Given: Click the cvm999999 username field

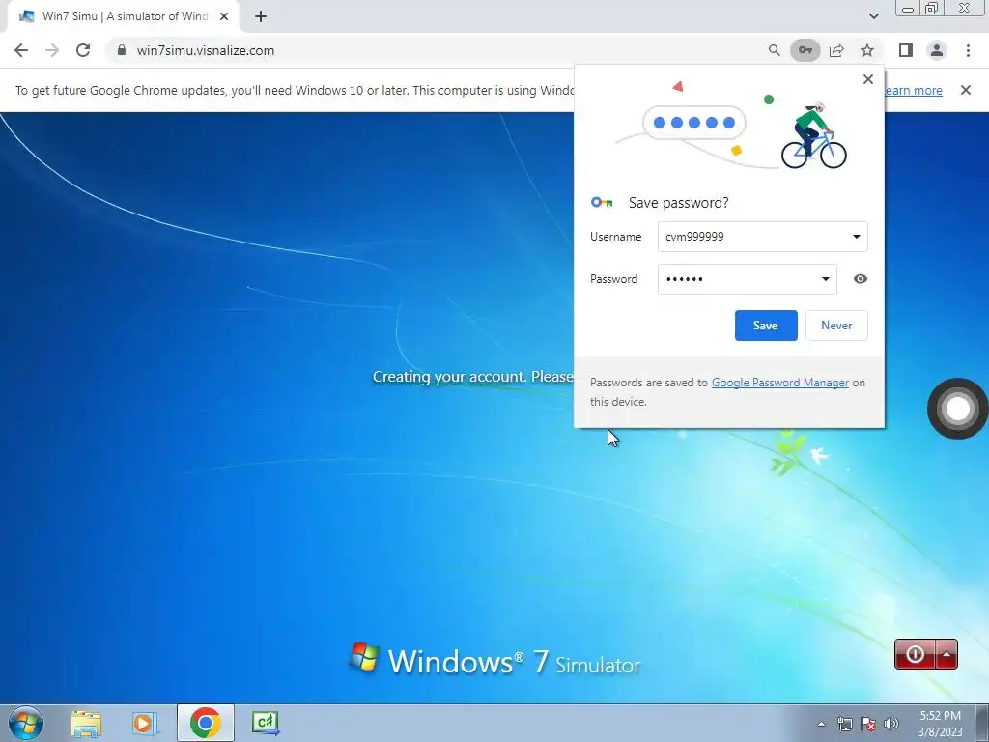Looking at the screenshot, I should (763, 237).
